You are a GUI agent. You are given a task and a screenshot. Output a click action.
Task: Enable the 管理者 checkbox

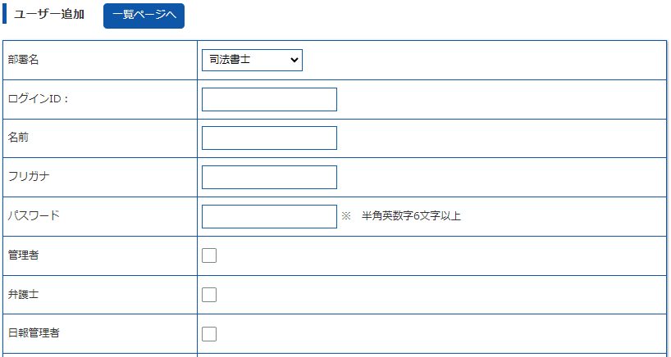click(209, 255)
